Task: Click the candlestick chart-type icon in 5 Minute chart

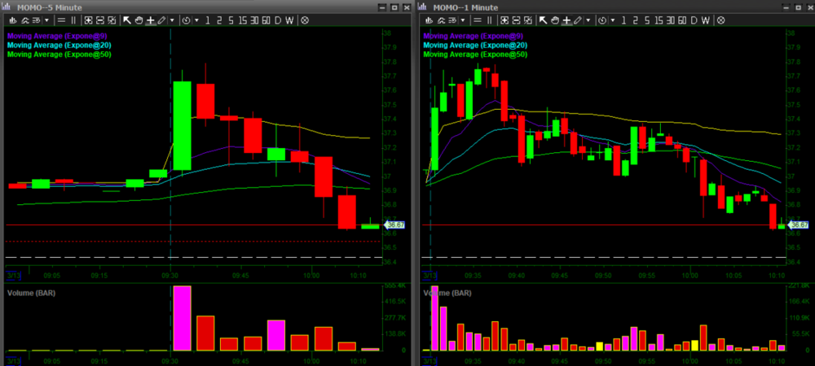Action: tap(14, 20)
